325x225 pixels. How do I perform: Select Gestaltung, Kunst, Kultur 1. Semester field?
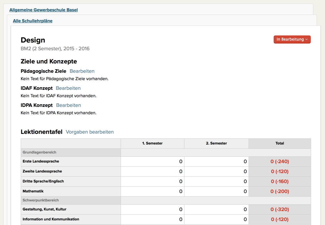153,210
